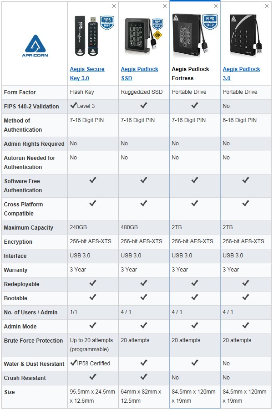Click the Aegis Padlock Fortress product title
The width and height of the screenshot is (273, 410).
click(x=190, y=74)
